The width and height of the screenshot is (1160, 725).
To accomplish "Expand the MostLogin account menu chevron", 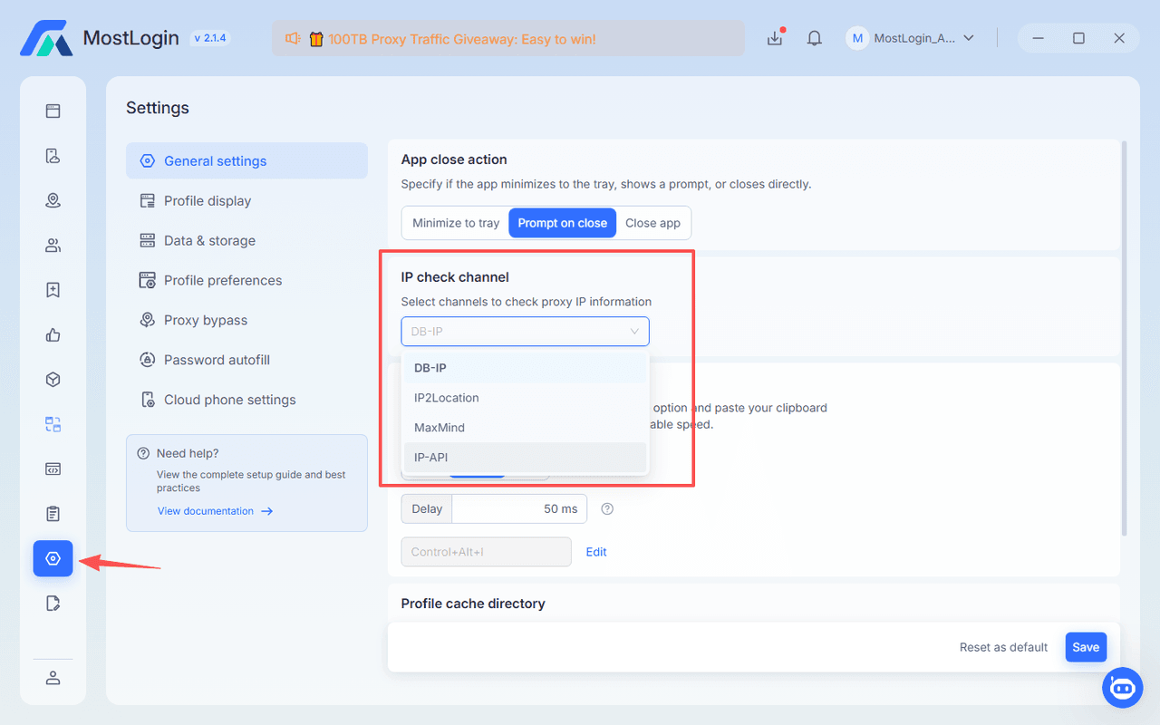I will tap(969, 38).
